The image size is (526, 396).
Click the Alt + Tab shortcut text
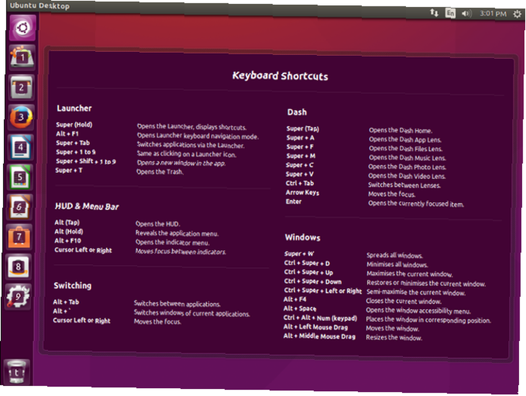coord(66,302)
